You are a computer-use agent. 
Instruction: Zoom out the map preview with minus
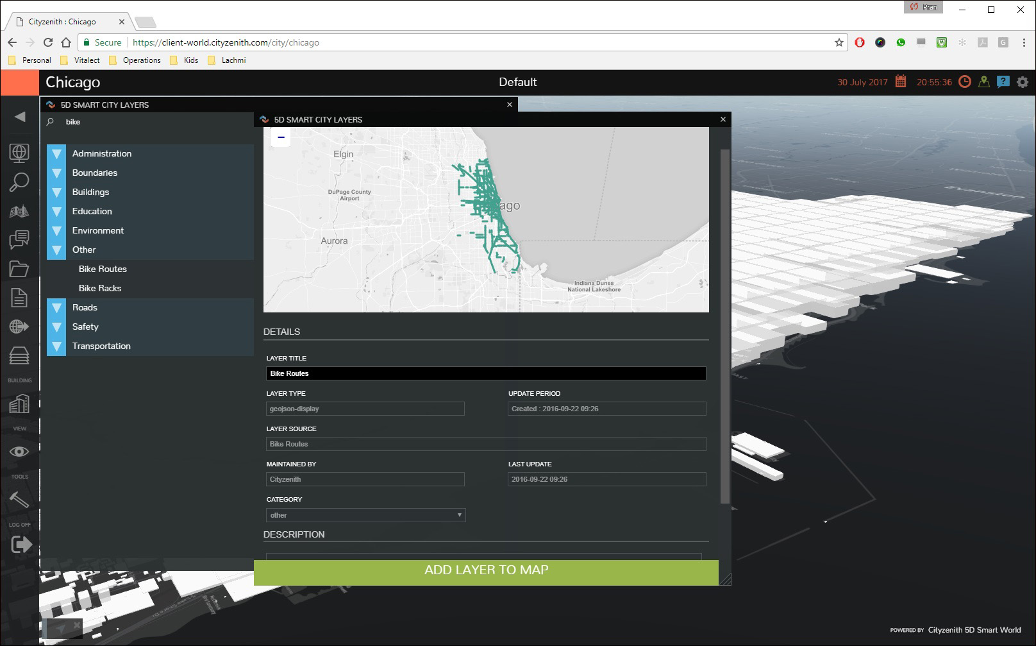[x=281, y=137]
